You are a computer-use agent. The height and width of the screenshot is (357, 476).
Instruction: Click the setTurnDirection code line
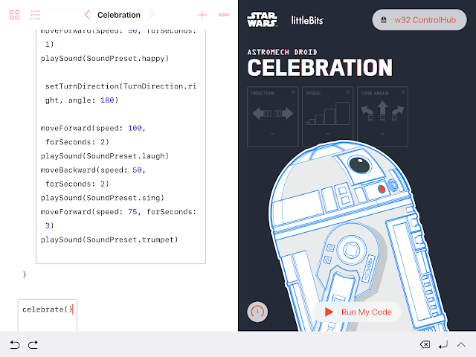(120, 93)
